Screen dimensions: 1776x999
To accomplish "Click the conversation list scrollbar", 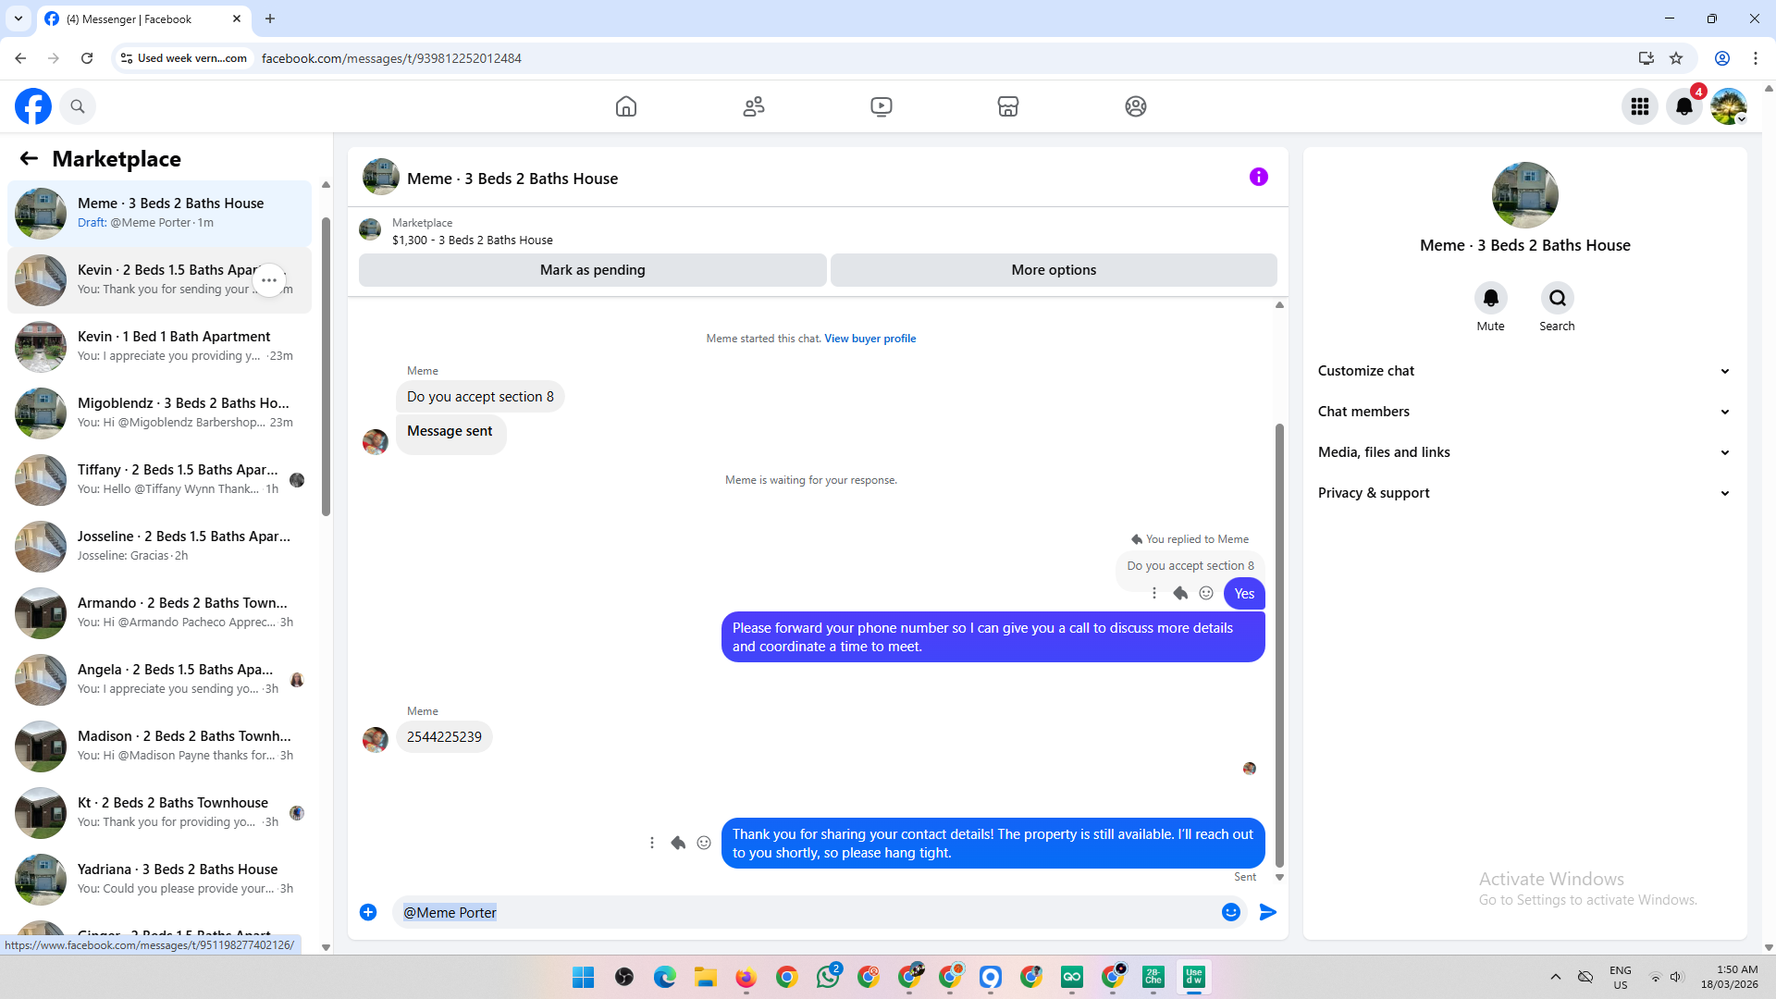I will [326, 366].
